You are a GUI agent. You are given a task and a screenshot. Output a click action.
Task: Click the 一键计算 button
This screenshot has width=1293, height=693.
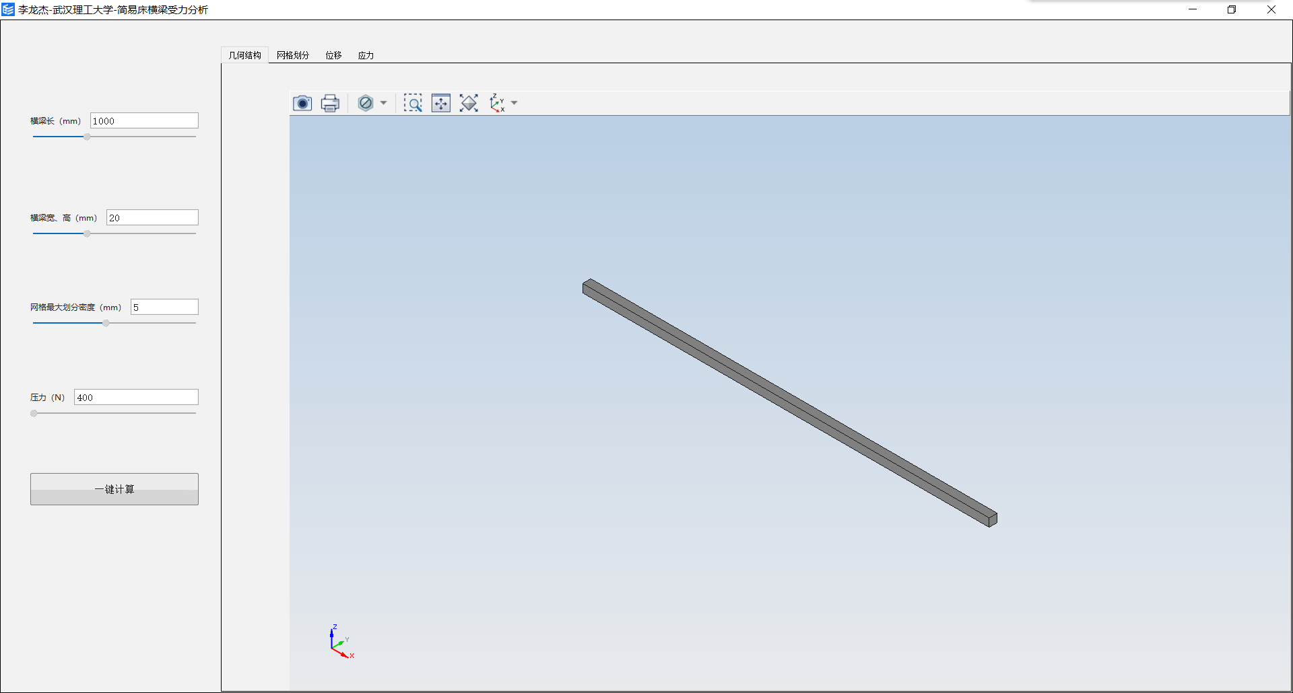tap(114, 489)
